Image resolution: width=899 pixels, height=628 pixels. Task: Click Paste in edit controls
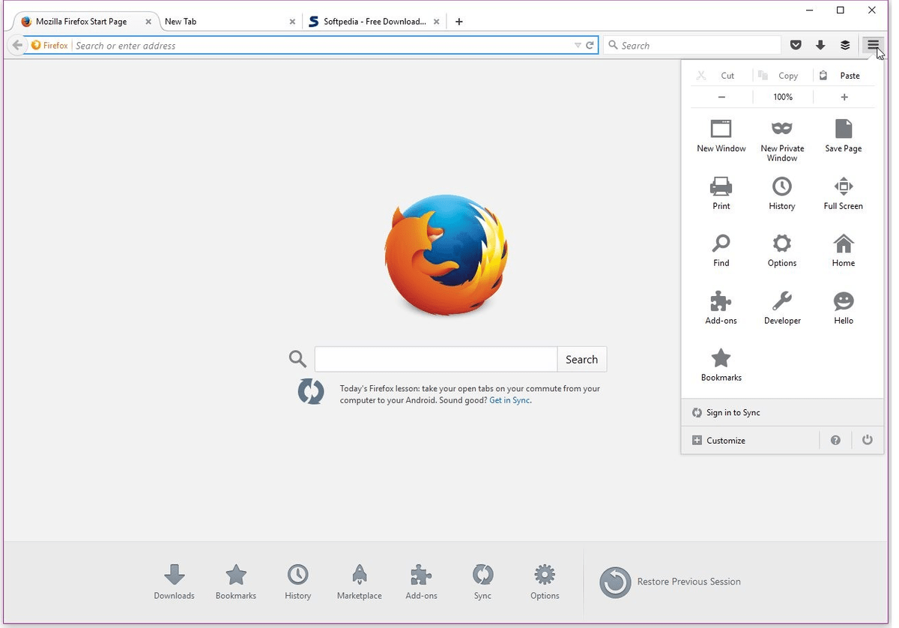click(x=844, y=76)
